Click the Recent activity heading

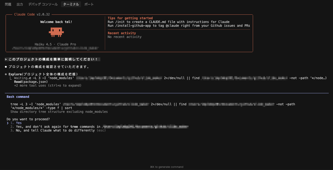[122, 33]
